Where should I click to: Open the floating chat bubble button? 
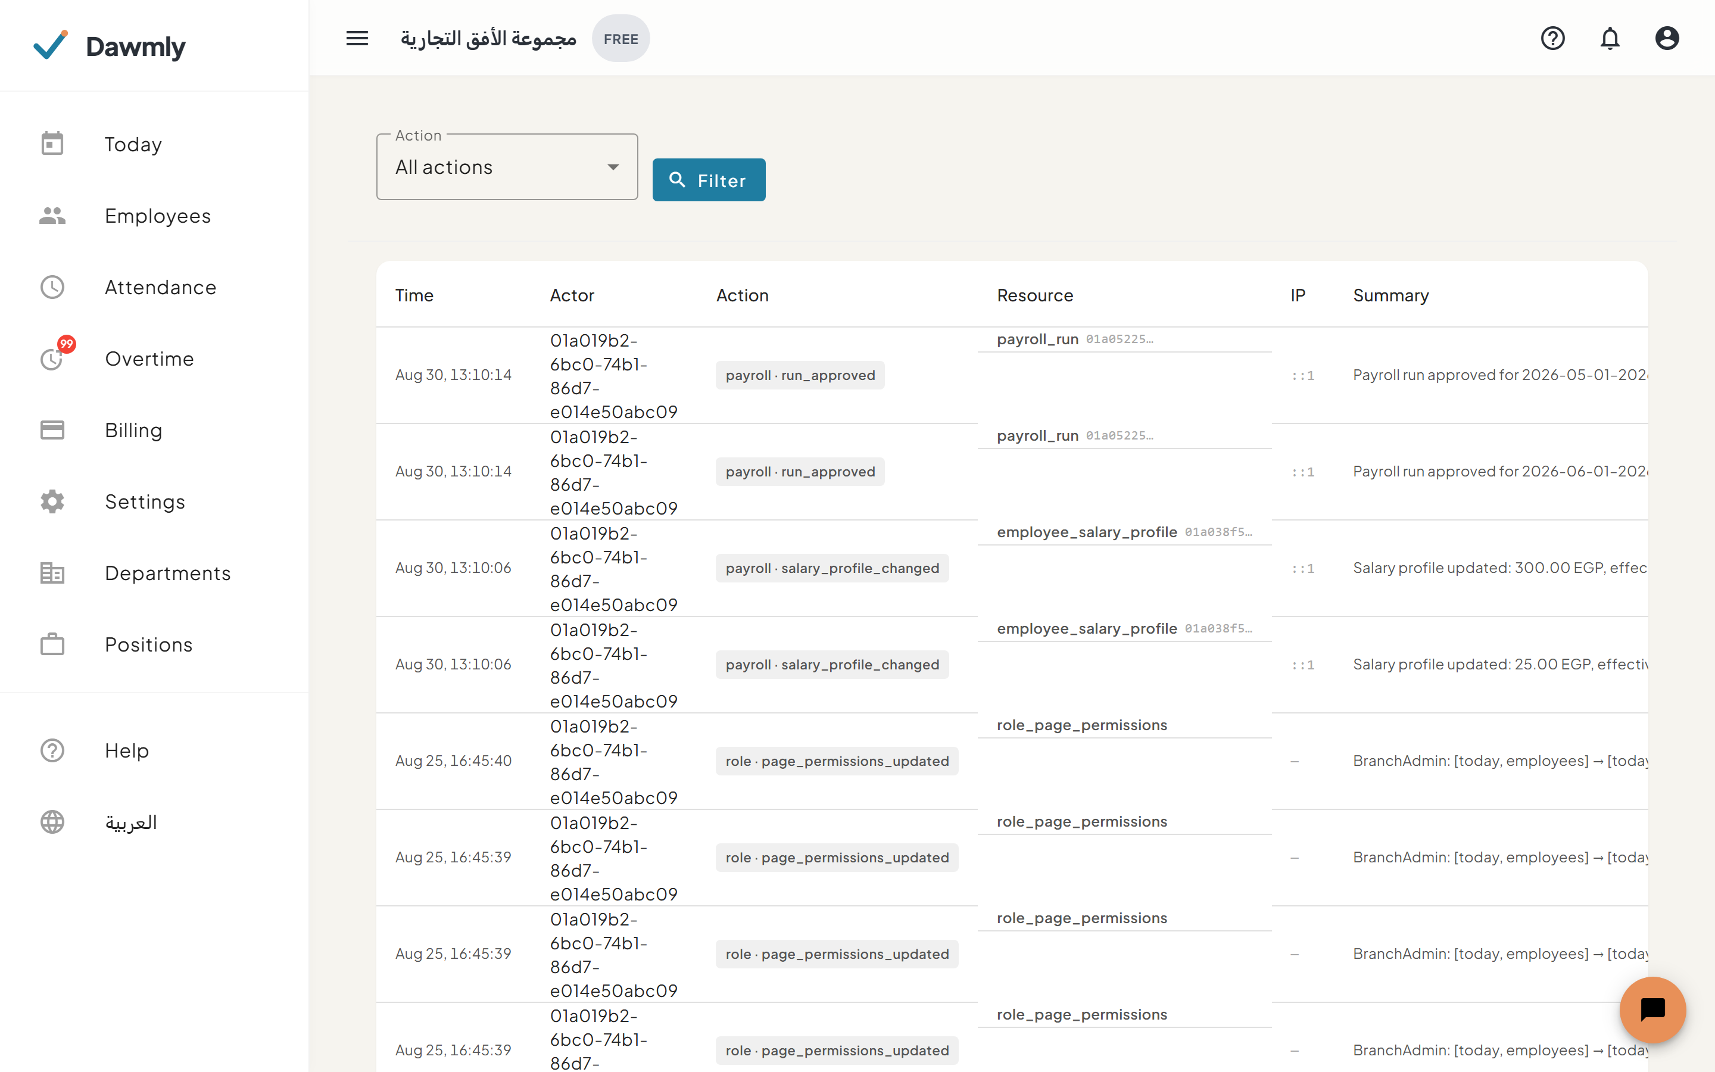tap(1652, 1009)
